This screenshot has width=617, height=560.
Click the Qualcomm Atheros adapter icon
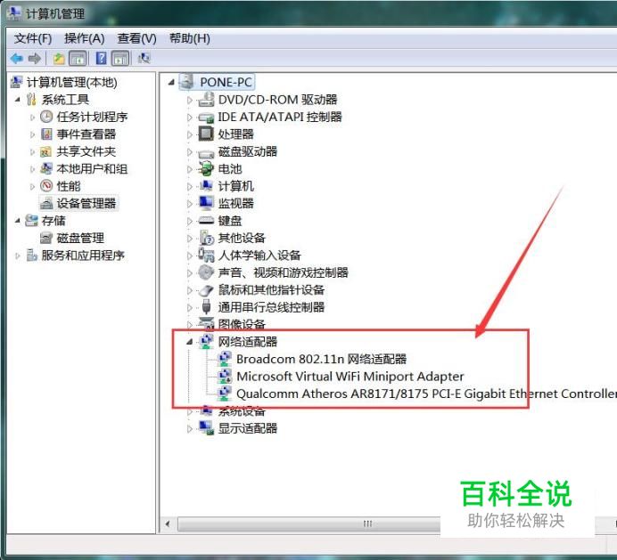(x=225, y=394)
